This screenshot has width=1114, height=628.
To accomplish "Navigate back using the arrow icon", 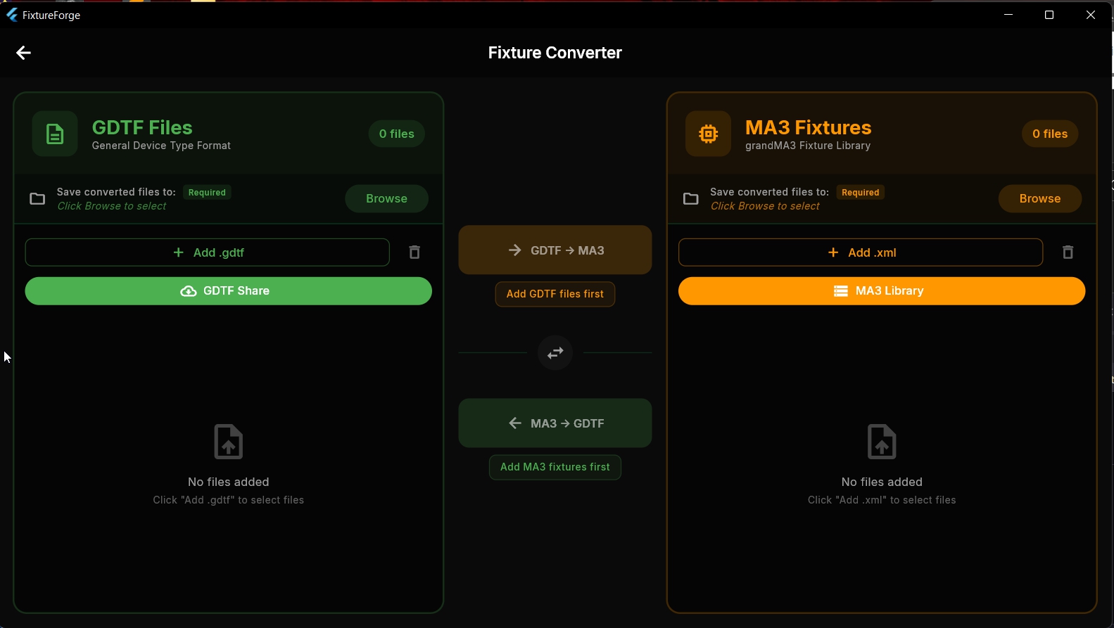I will point(23,52).
